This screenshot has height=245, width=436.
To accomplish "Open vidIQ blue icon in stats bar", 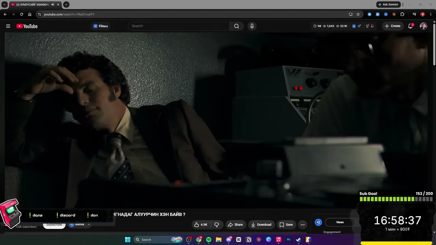I will coord(354,26).
